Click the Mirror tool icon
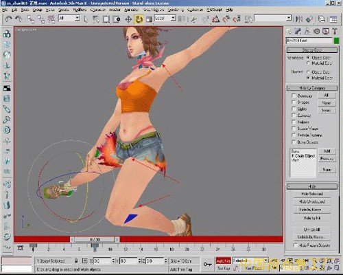This screenshot has height=275, width=343. click(x=299, y=19)
